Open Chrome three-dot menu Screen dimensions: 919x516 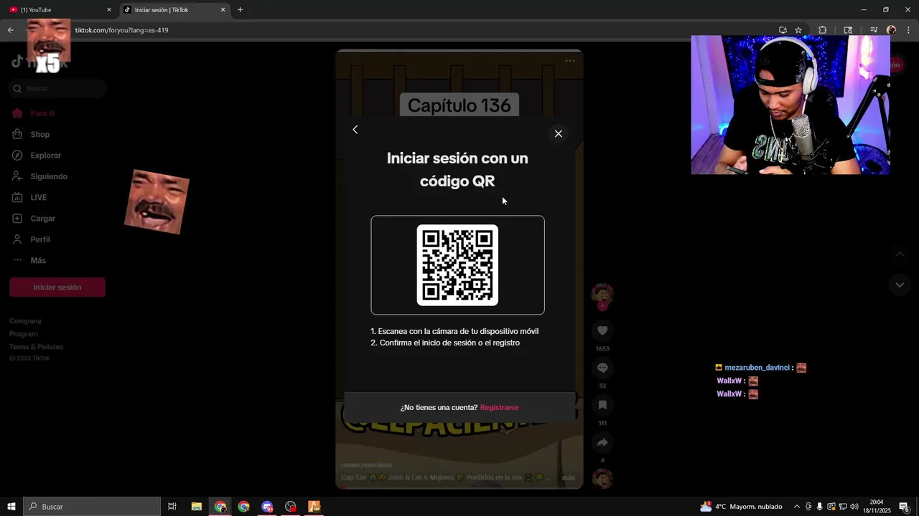(x=909, y=30)
